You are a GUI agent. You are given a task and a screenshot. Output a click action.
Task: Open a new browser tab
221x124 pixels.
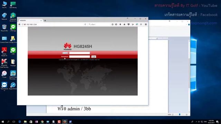(45, 21)
